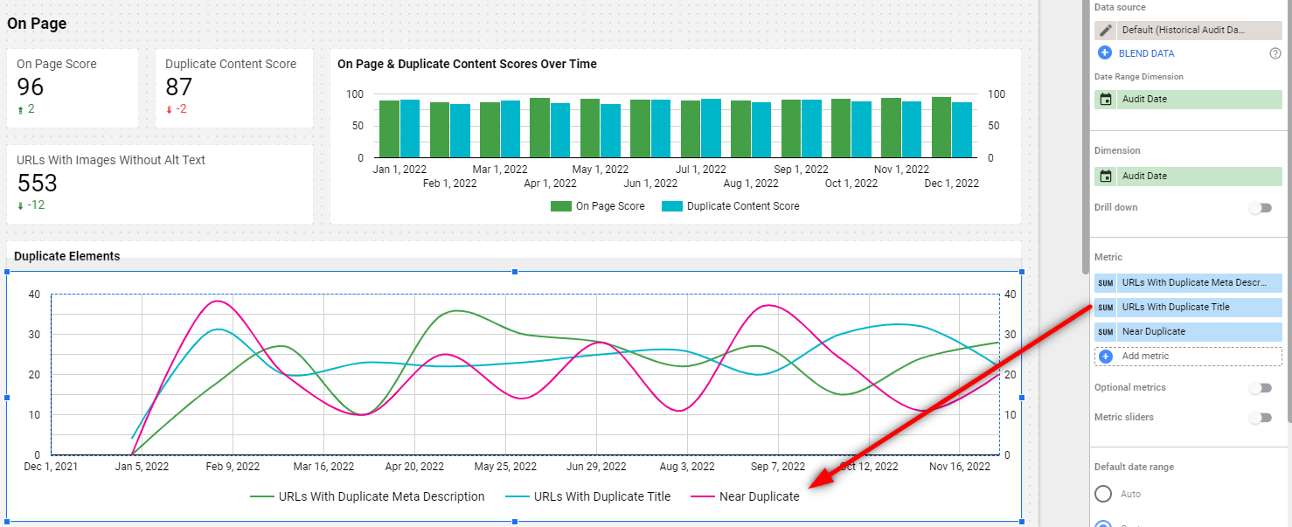Click SUM badge on URLs With Duplicate Title metric
The image size is (1292, 527).
[x=1106, y=308]
